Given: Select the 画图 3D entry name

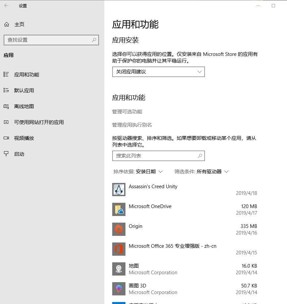Looking at the screenshot, I should pyautogui.click(x=137, y=285).
